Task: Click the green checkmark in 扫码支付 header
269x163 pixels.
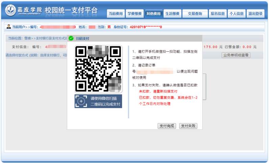Action: pyautogui.click(x=71, y=38)
